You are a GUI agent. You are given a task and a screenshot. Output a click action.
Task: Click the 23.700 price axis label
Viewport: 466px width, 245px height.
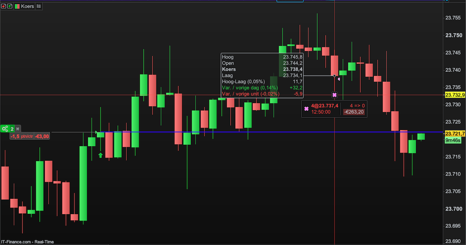[x=454, y=209]
